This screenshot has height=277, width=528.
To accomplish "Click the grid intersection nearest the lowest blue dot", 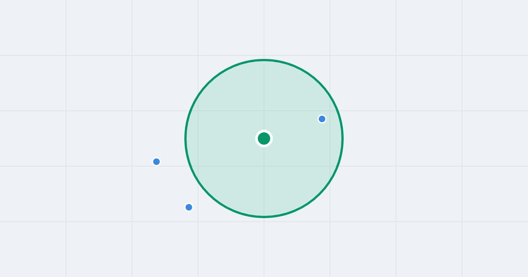I will pyautogui.click(x=198, y=222).
